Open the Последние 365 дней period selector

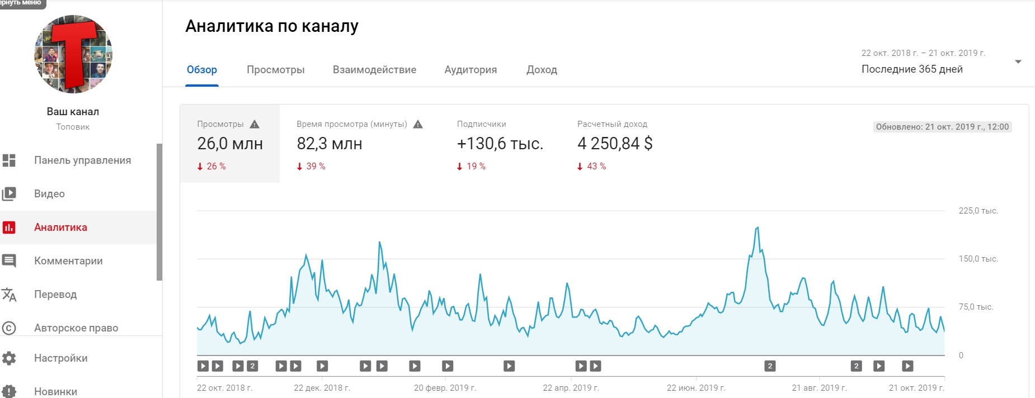pyautogui.click(x=912, y=69)
